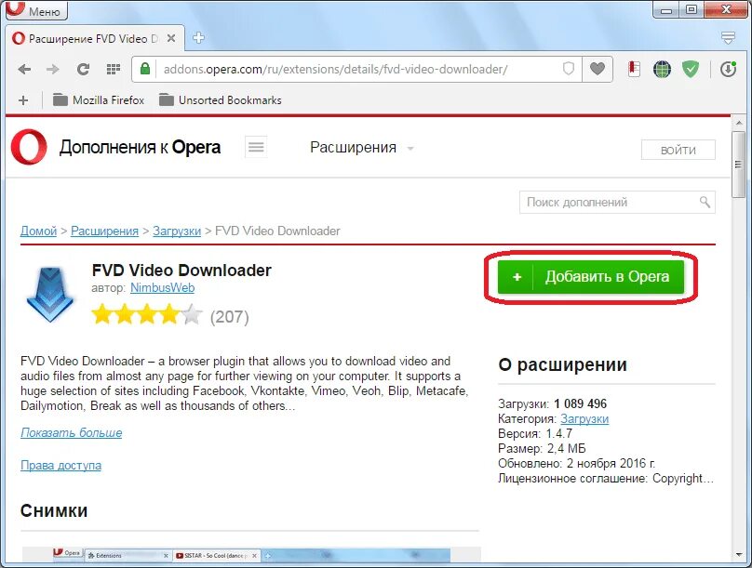Click the Версия: 1.4.7 text
Screen dimensions: 752x568
(535, 433)
